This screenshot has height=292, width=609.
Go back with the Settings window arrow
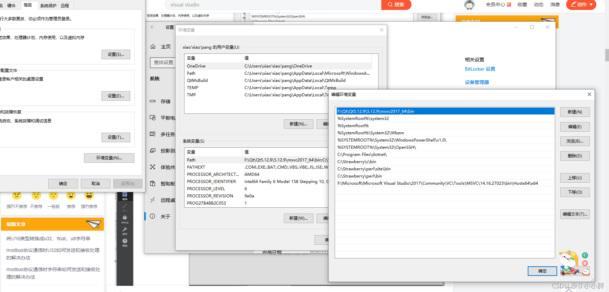coord(153,27)
